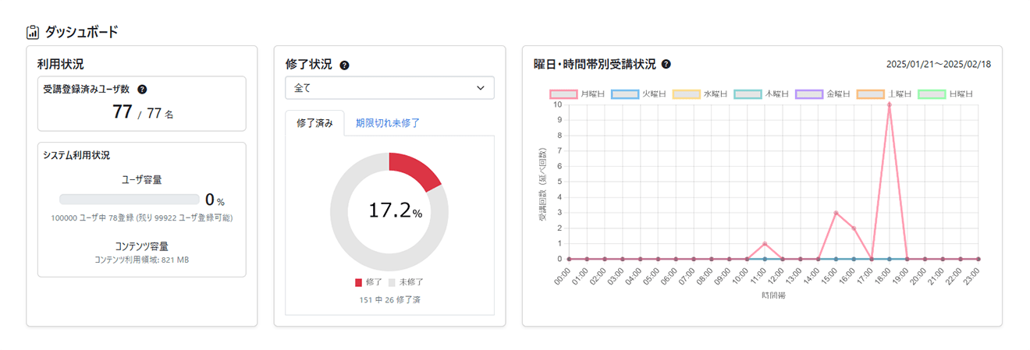
Task: Click the 18:00 peak data point
Action: point(889,104)
